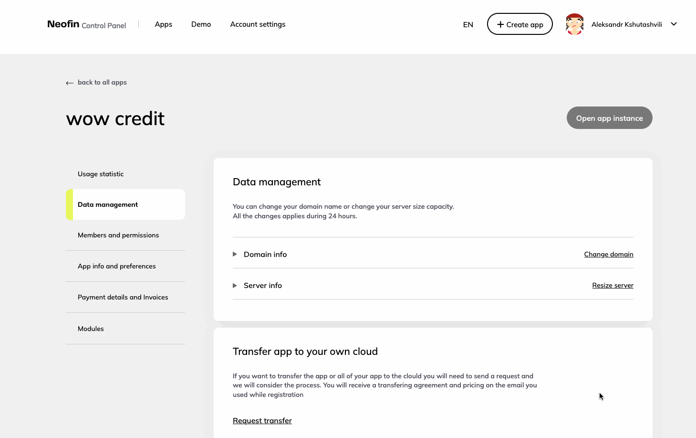Open the Apps menu item
Screen dimensions: 696x438
click(x=164, y=24)
